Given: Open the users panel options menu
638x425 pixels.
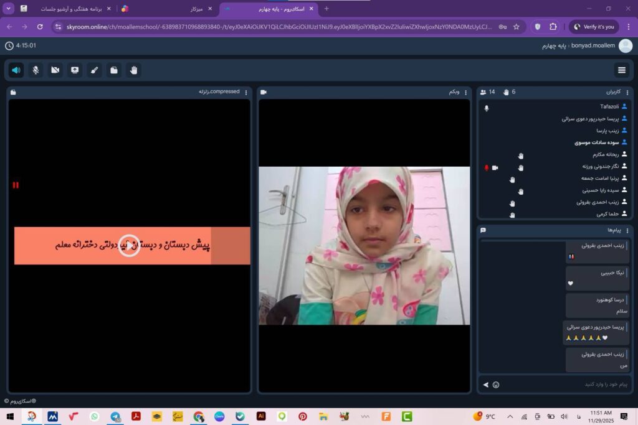Looking at the screenshot, I should pos(627,92).
